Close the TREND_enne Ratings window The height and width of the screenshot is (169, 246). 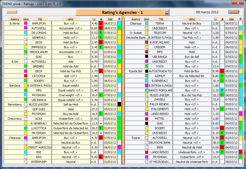238,2
